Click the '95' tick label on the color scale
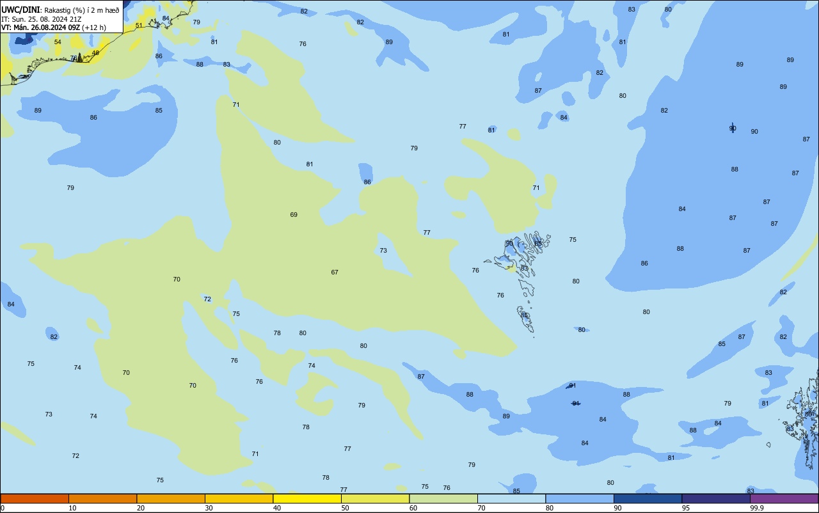The width and height of the screenshot is (819, 513). [x=686, y=508]
